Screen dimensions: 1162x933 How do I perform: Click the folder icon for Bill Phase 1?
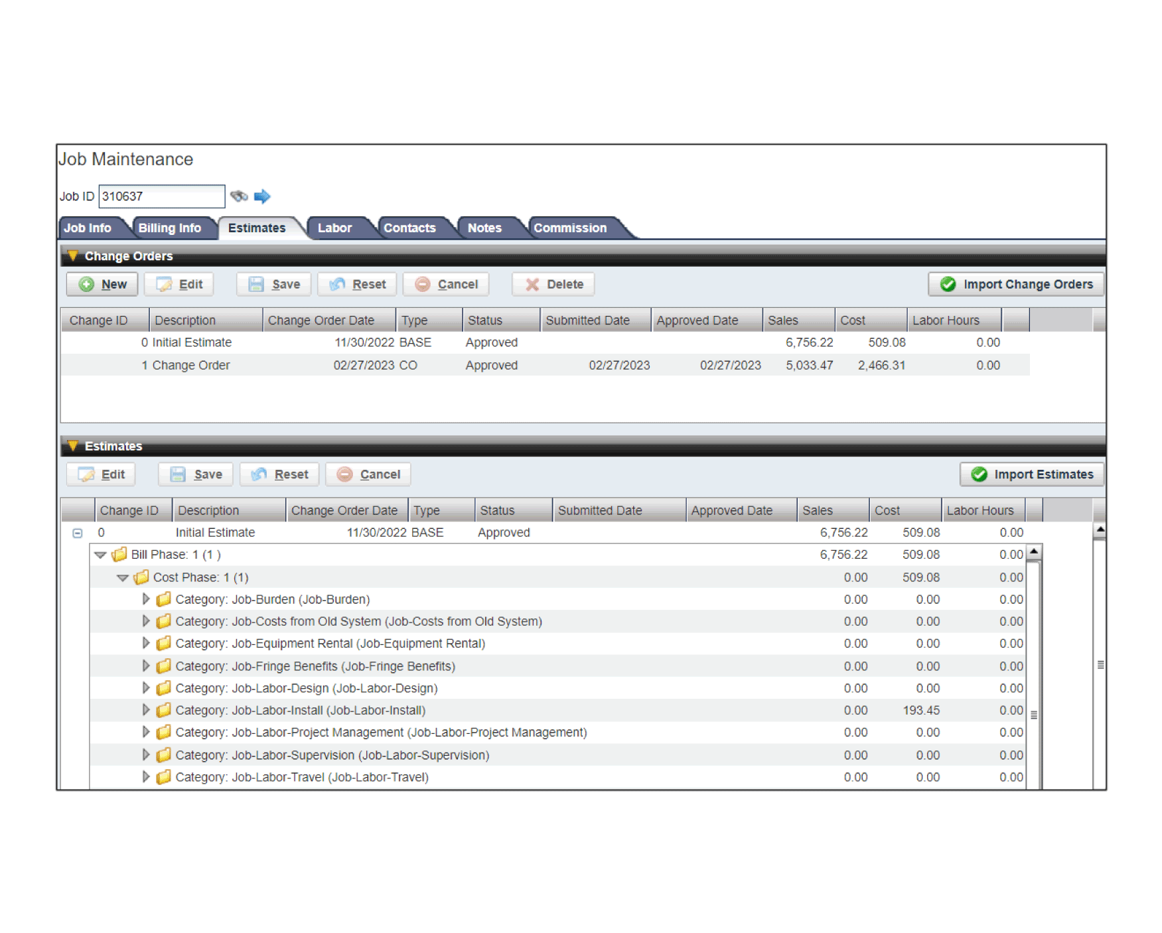119,554
